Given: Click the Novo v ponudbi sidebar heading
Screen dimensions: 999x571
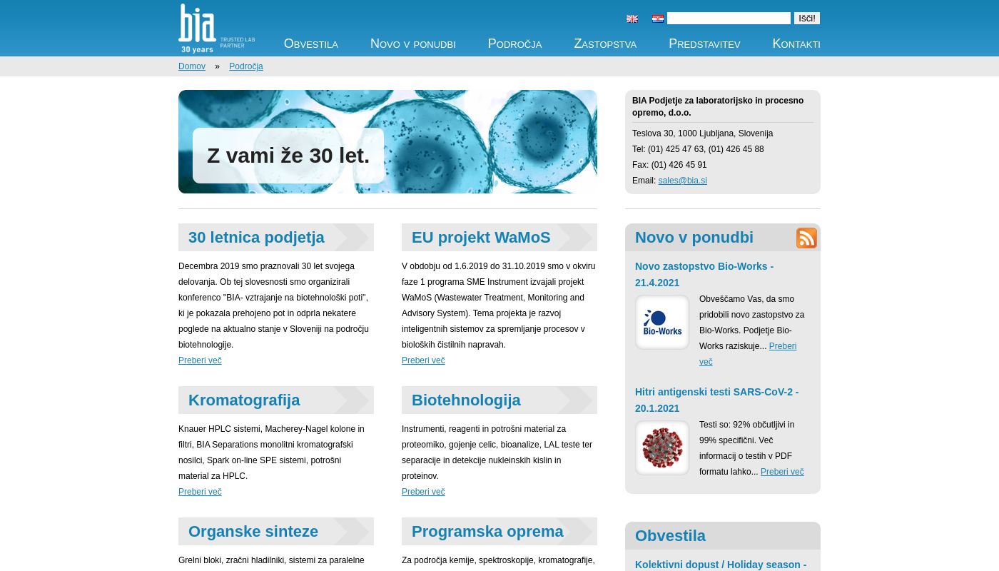Looking at the screenshot, I should [x=694, y=238].
